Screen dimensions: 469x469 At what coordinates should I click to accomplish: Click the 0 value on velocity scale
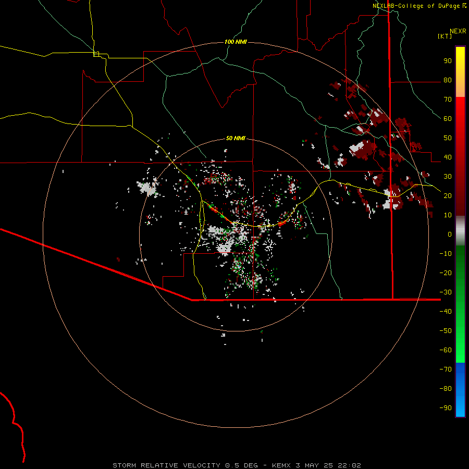click(x=450, y=234)
